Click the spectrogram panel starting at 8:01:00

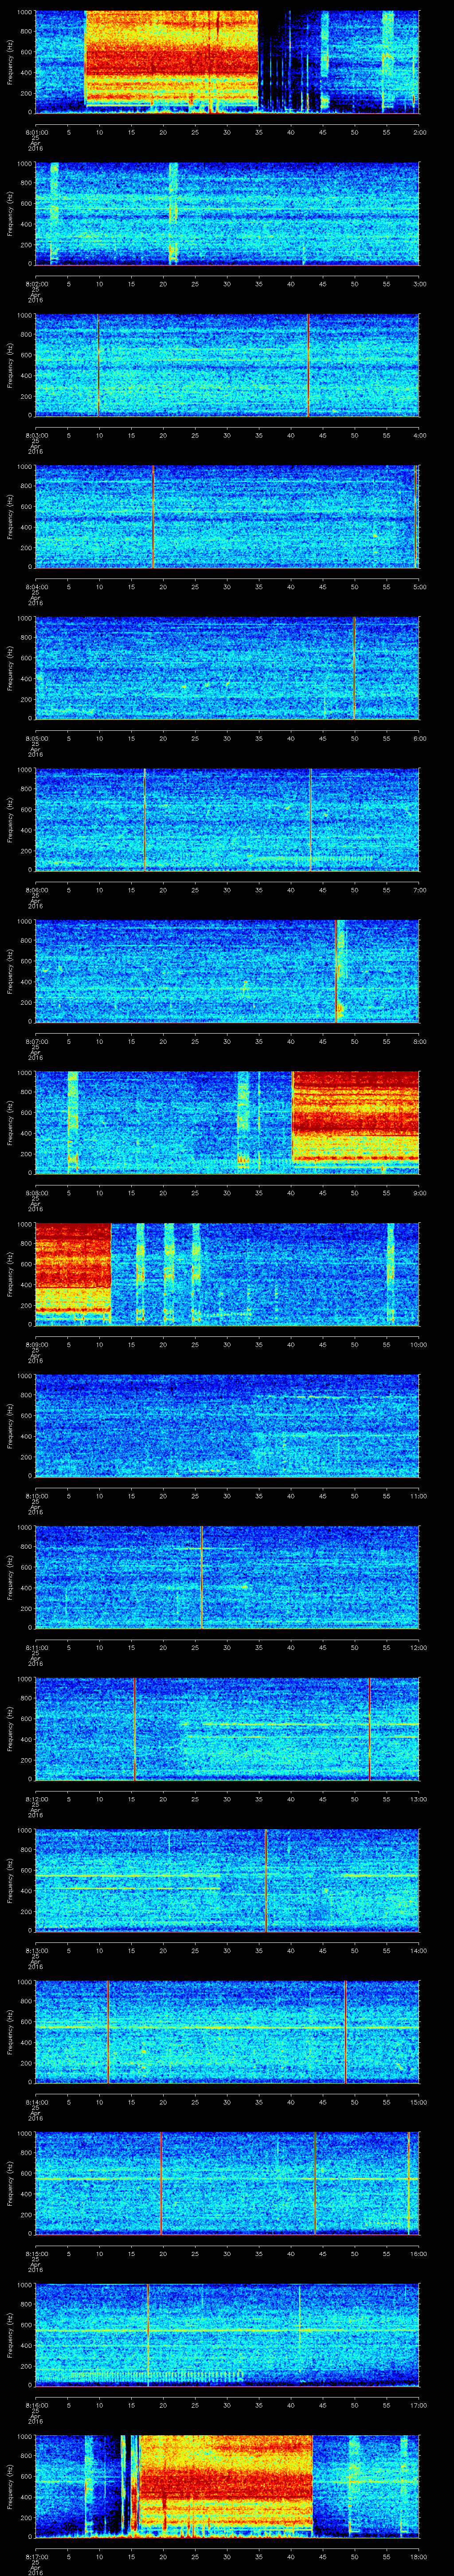coord(227,63)
